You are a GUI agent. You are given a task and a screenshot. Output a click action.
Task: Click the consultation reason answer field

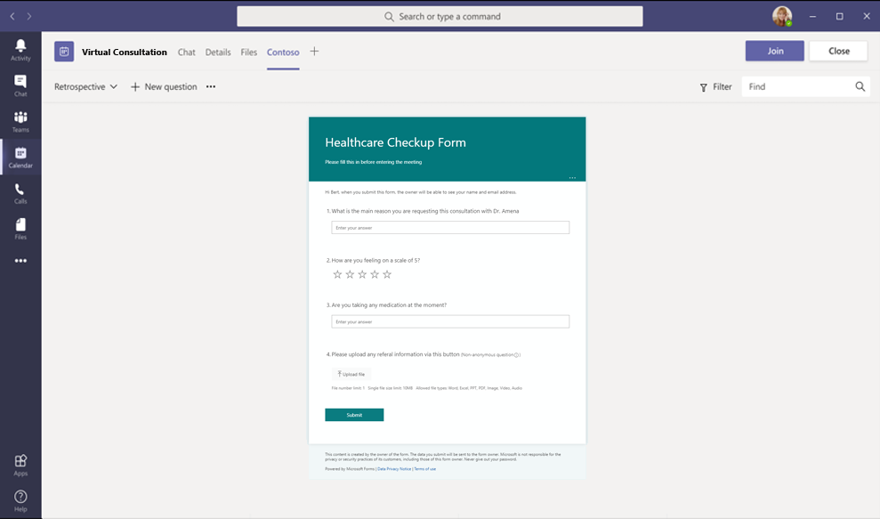pos(450,228)
